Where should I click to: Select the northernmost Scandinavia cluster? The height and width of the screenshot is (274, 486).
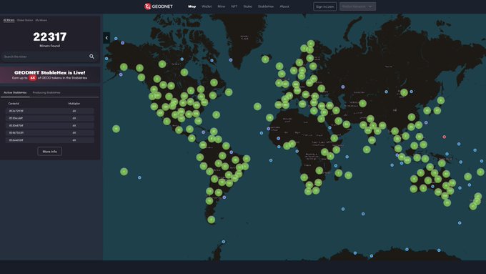tap(311, 44)
